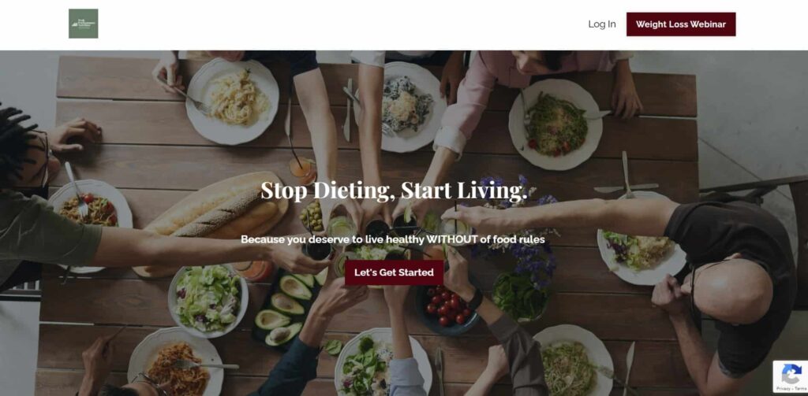Screen dimensions: 808x396
Task: Click the green site logo in header
Action: (x=84, y=24)
